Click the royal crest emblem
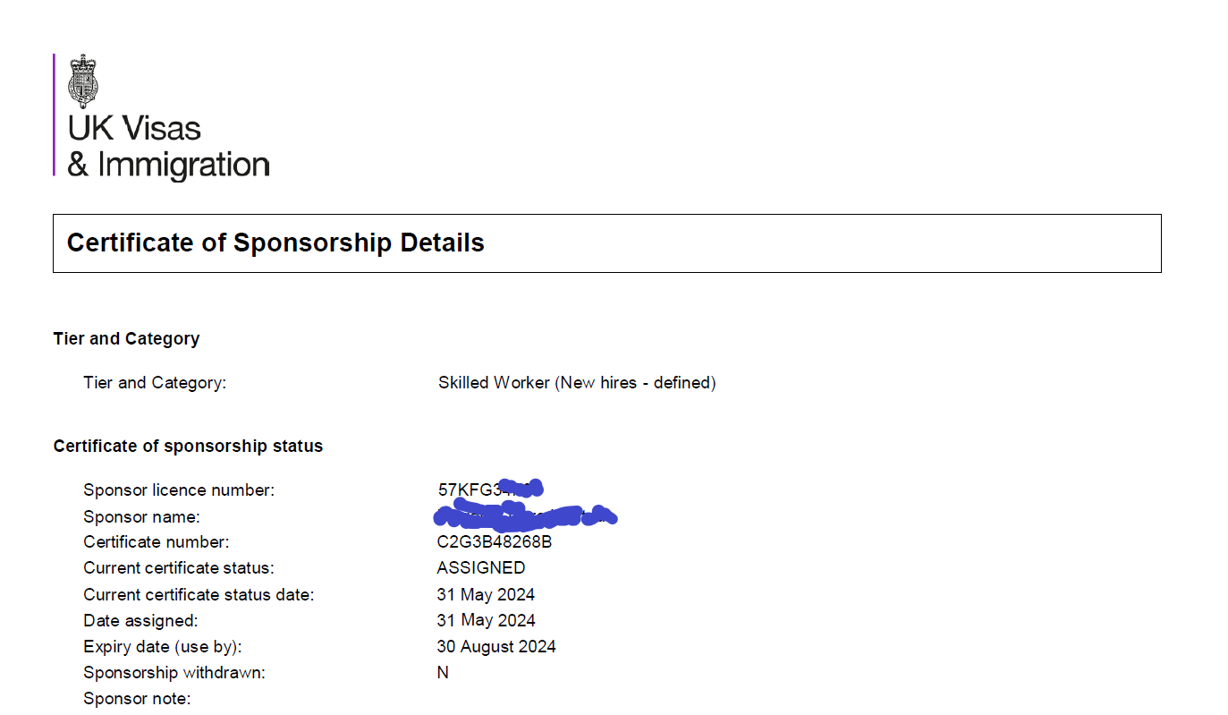1228x715 pixels. (x=84, y=81)
